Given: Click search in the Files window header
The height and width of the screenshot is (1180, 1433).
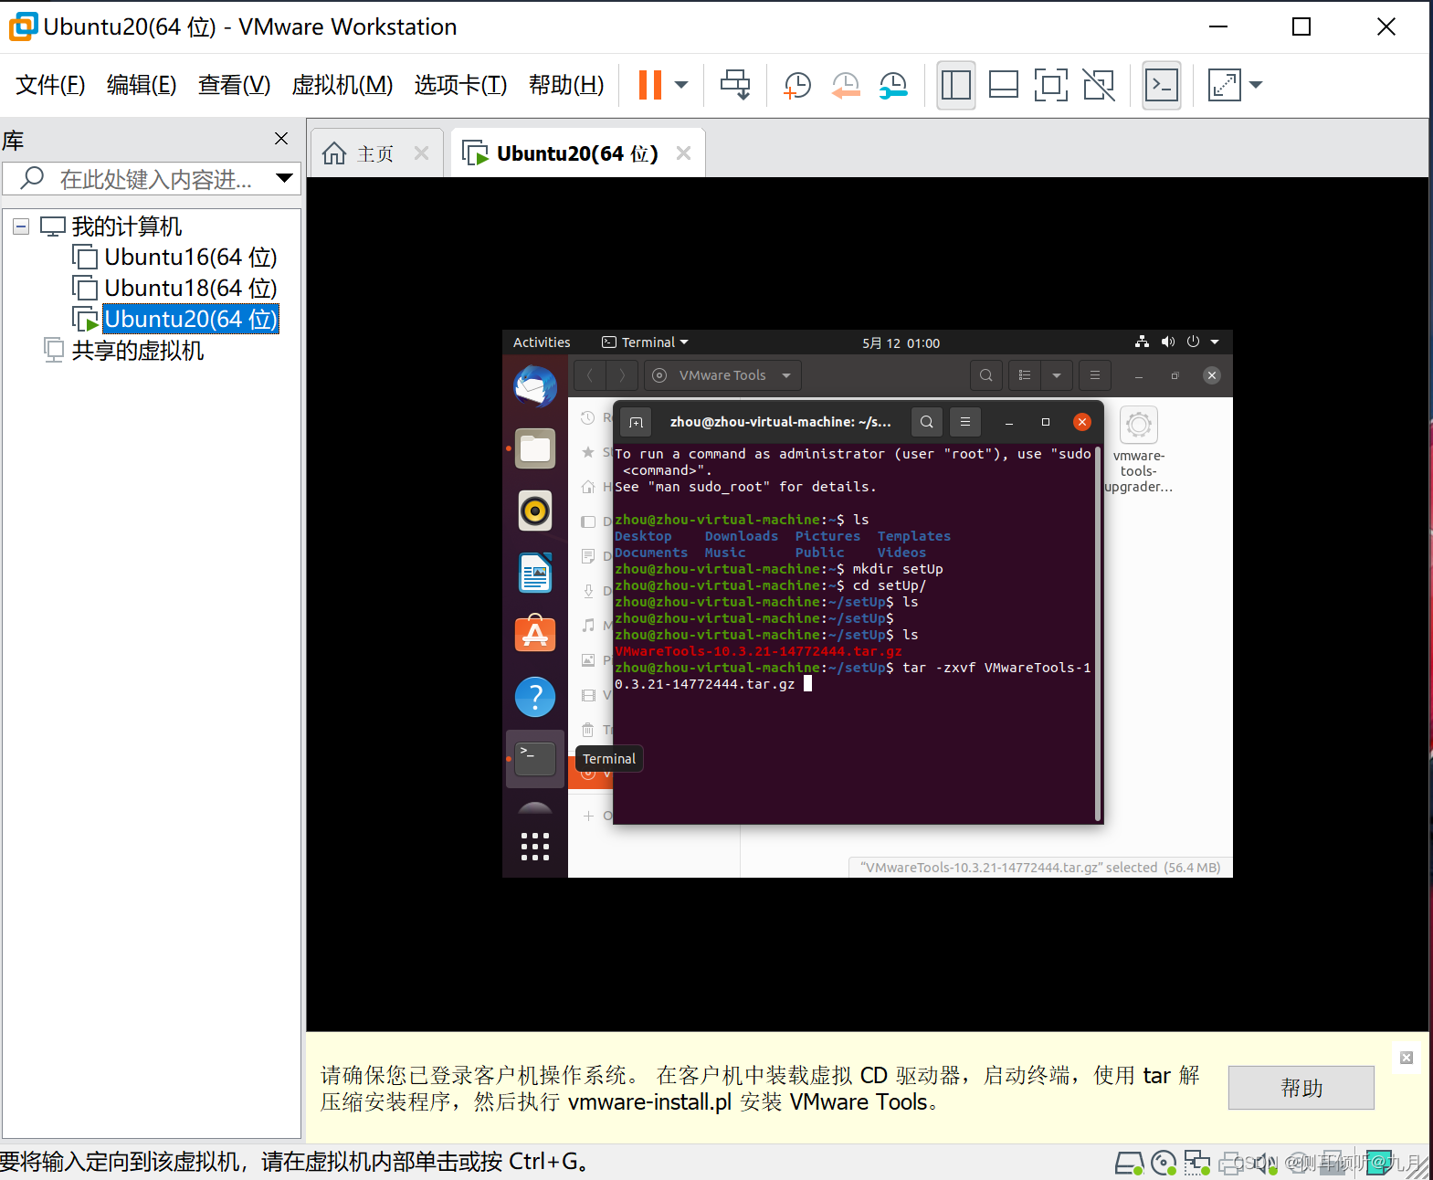Looking at the screenshot, I should (986, 375).
